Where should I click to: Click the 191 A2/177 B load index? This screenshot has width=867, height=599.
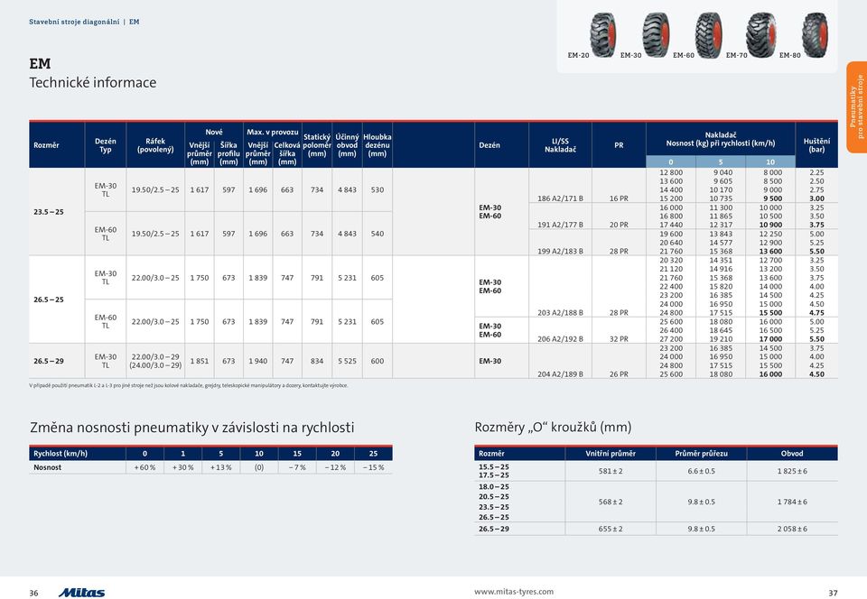coord(560,226)
